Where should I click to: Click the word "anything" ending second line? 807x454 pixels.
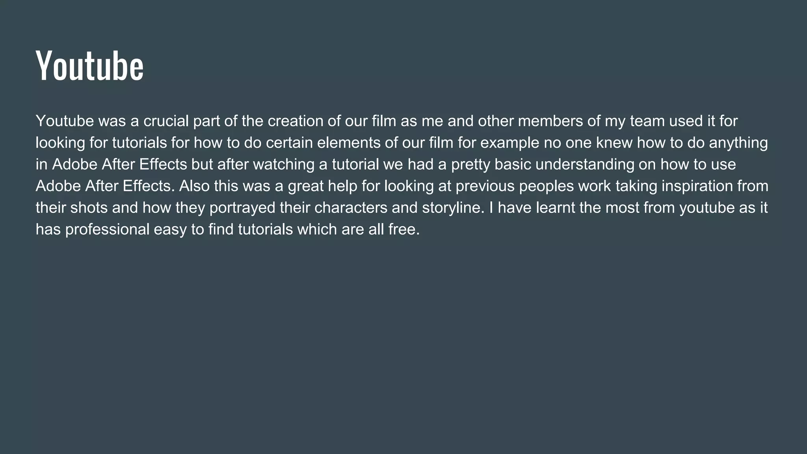738,143
